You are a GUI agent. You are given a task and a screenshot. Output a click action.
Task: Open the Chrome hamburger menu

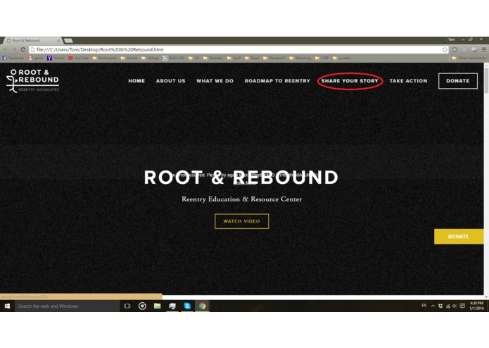click(x=483, y=49)
